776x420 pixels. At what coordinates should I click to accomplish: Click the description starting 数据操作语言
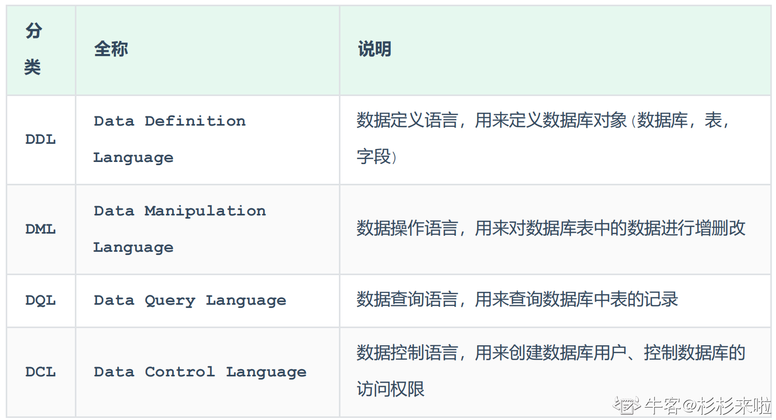551,228
